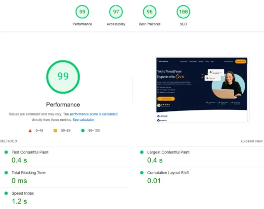Click the Total Blocking Time green status dot
Image resolution: width=264 pixels, height=209 pixels.
(6, 173)
